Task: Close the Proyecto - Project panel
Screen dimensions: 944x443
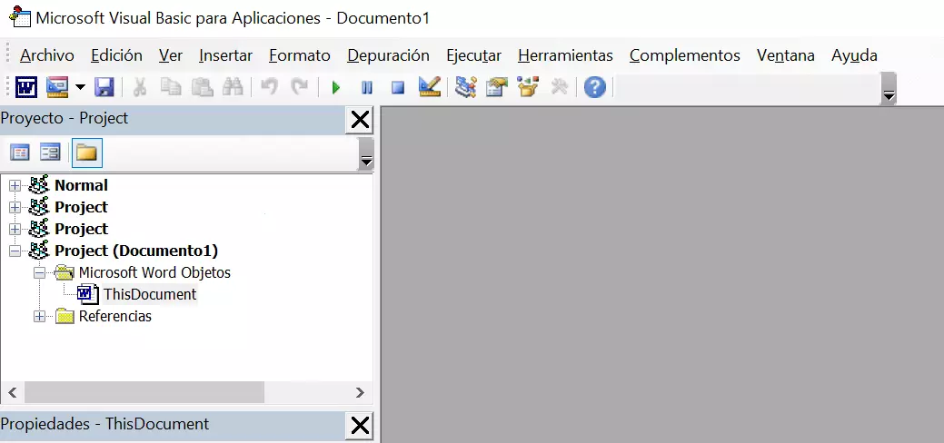Action: pos(360,121)
